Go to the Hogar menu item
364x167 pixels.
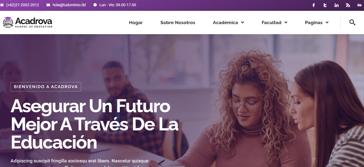(136, 23)
